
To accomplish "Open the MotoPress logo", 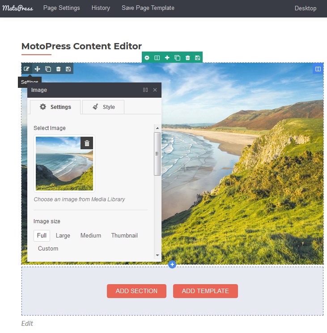I will (17, 8).
